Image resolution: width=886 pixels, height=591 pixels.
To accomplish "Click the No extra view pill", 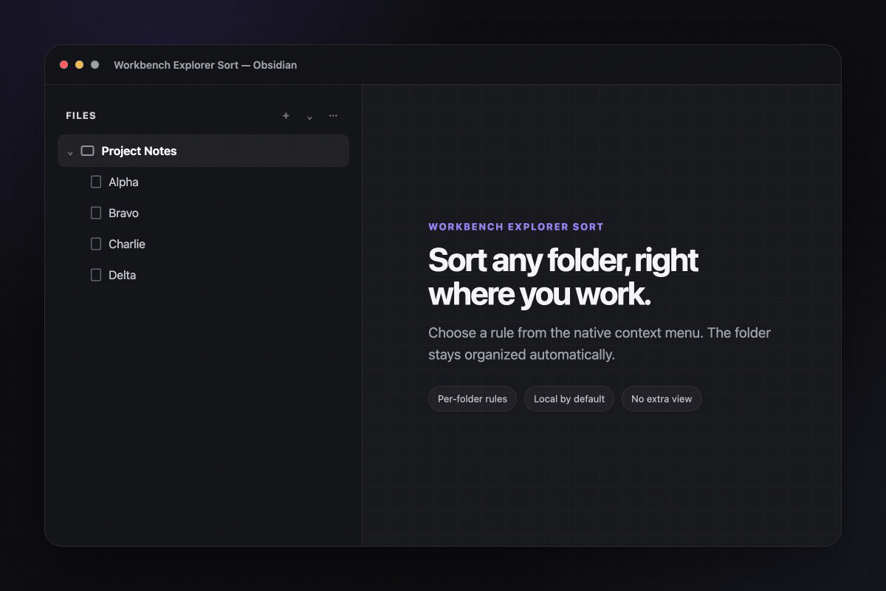I will tap(662, 399).
